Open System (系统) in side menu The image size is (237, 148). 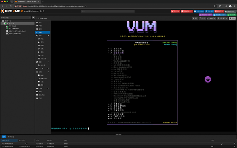[40, 36]
